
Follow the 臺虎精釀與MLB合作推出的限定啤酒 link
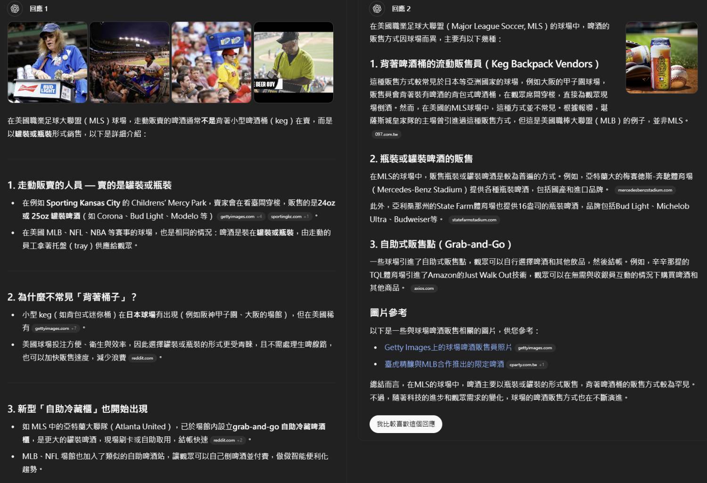(444, 364)
